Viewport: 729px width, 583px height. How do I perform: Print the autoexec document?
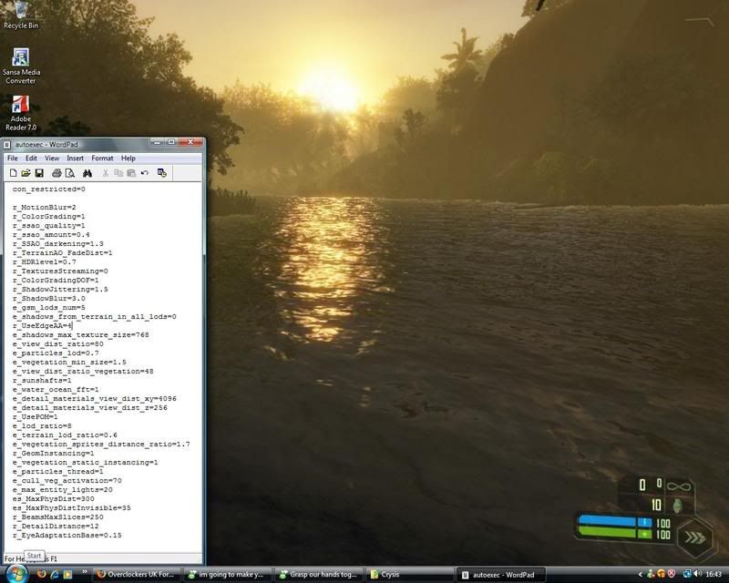[56, 173]
